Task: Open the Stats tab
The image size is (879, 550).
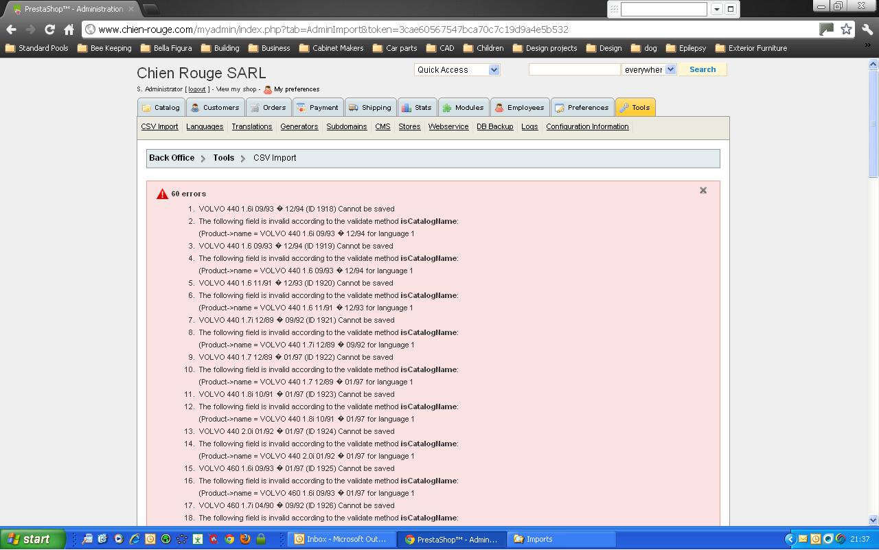Action: (x=417, y=108)
